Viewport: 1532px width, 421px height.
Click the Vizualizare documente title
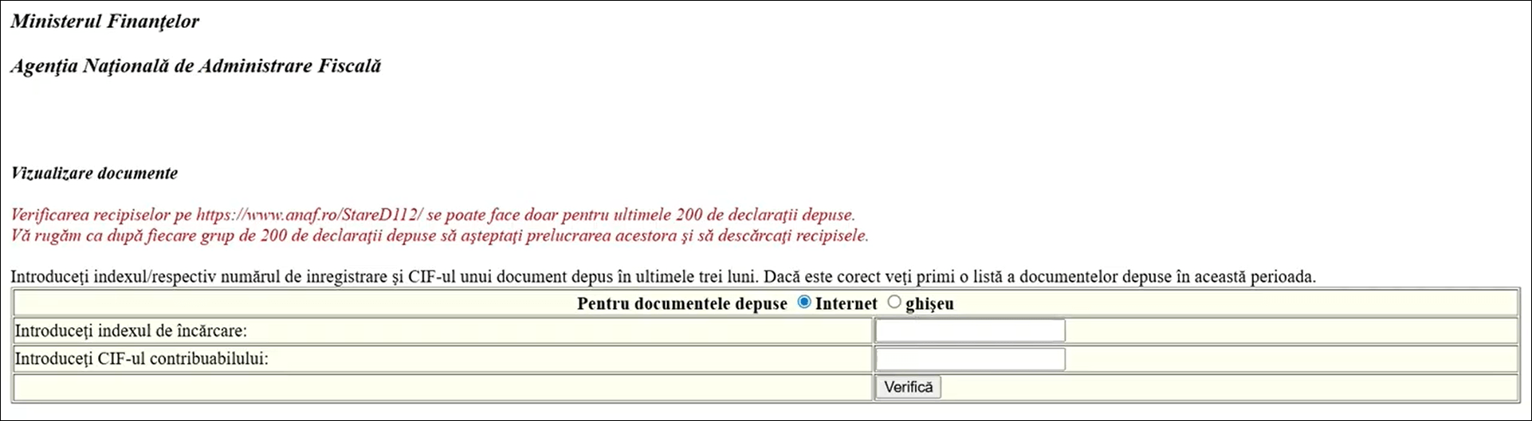94,173
